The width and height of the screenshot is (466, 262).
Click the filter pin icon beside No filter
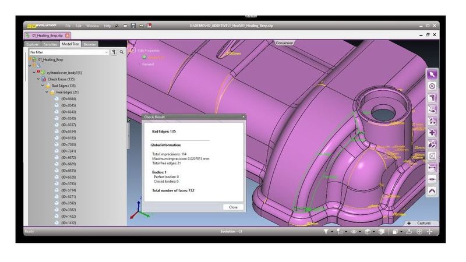(x=114, y=52)
